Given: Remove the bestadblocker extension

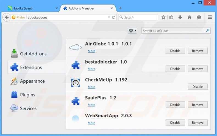Looking at the screenshot, I should click(197, 69).
